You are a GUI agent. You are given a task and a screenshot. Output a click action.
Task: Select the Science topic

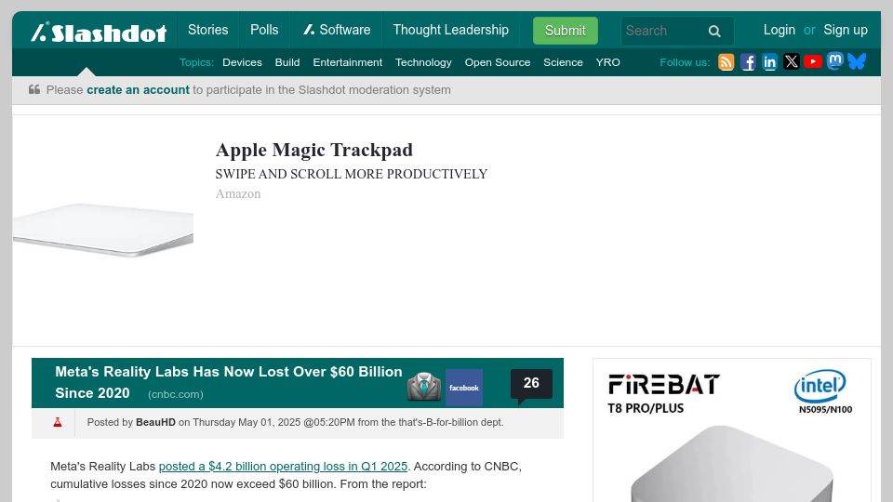563,62
